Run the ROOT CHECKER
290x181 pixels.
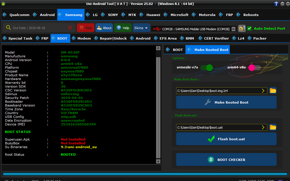point(226,159)
